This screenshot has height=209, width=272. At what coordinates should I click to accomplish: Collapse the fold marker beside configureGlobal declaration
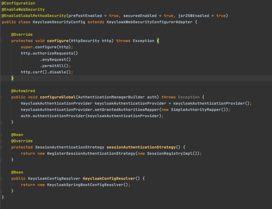coord(1,97)
